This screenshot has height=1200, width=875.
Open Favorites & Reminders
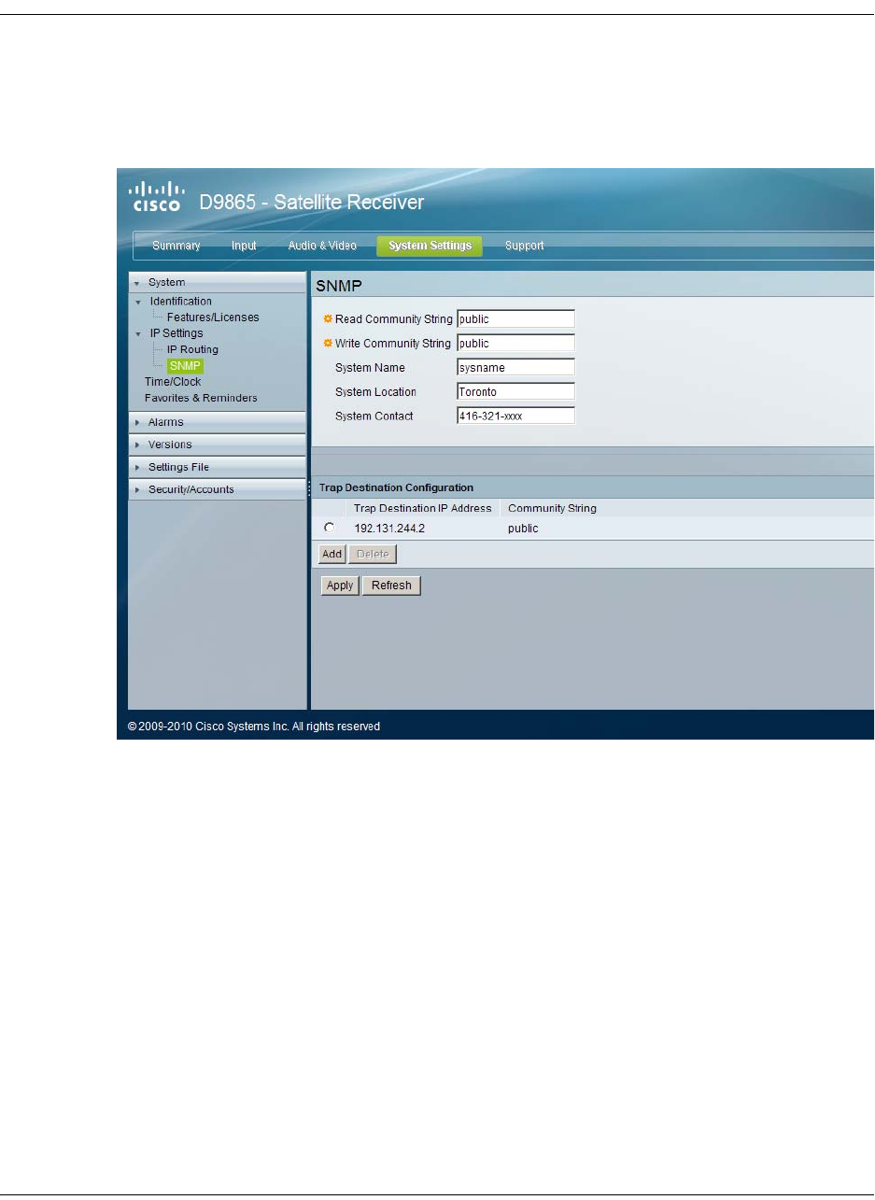[x=201, y=398]
